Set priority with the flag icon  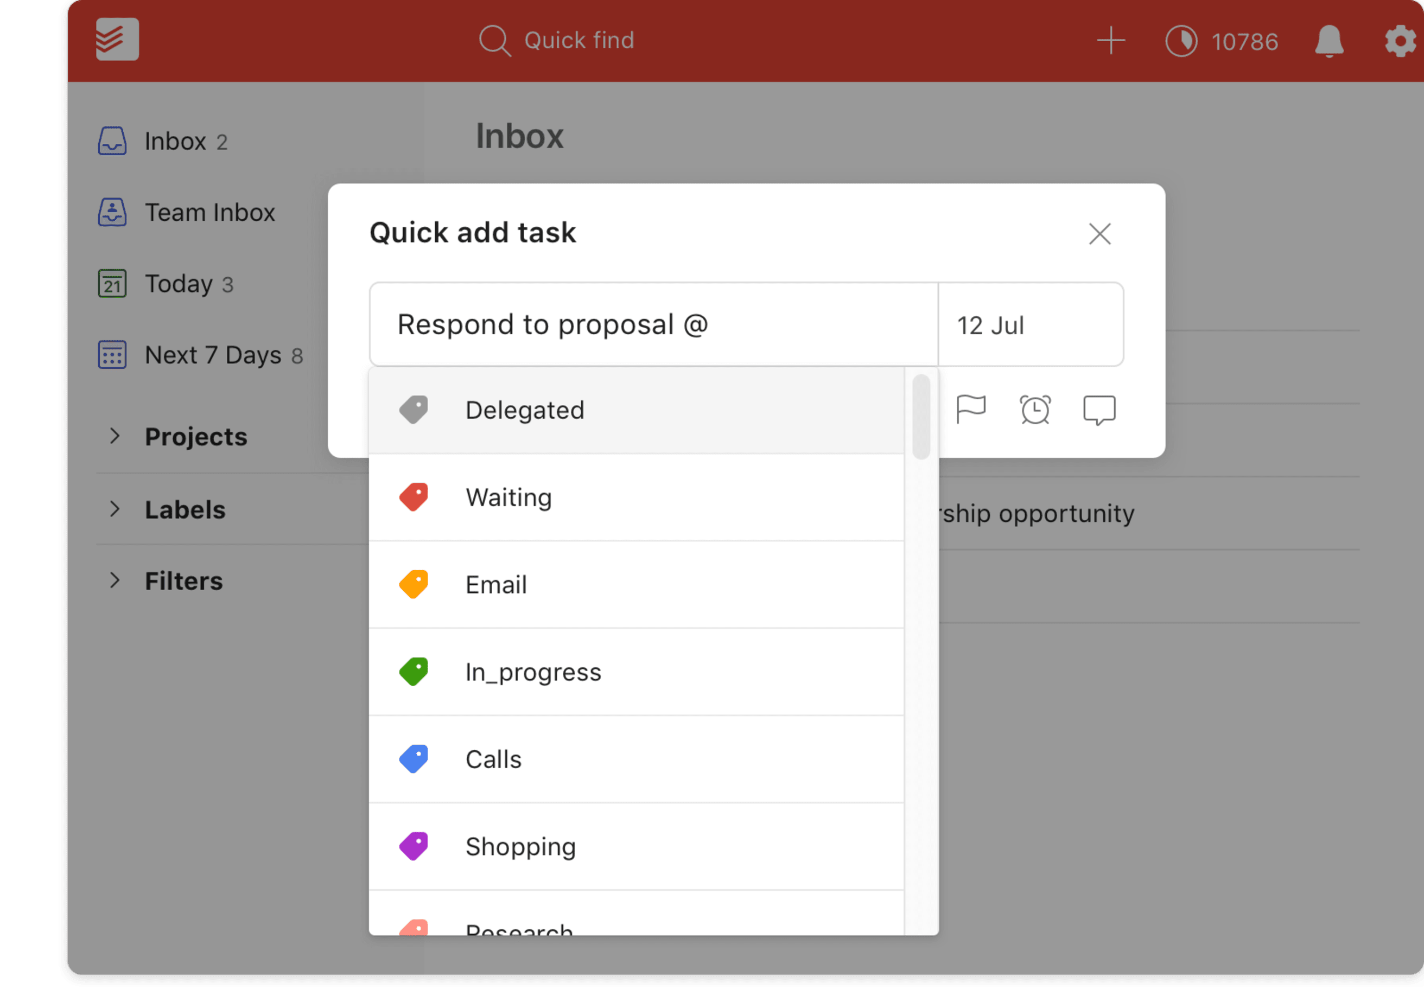971,410
